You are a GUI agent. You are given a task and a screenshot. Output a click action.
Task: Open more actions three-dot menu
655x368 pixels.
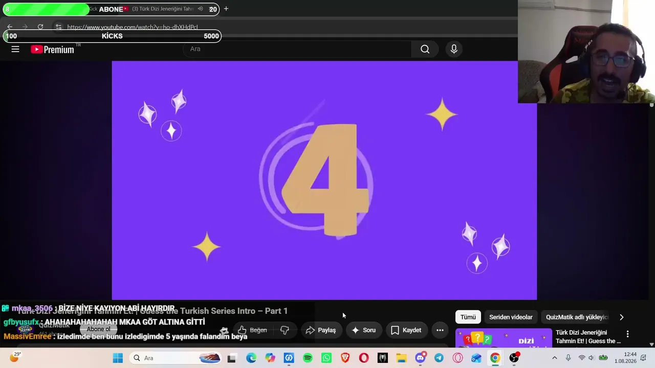point(440,330)
